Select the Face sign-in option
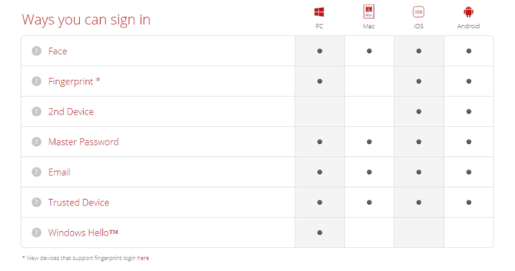 (x=57, y=51)
